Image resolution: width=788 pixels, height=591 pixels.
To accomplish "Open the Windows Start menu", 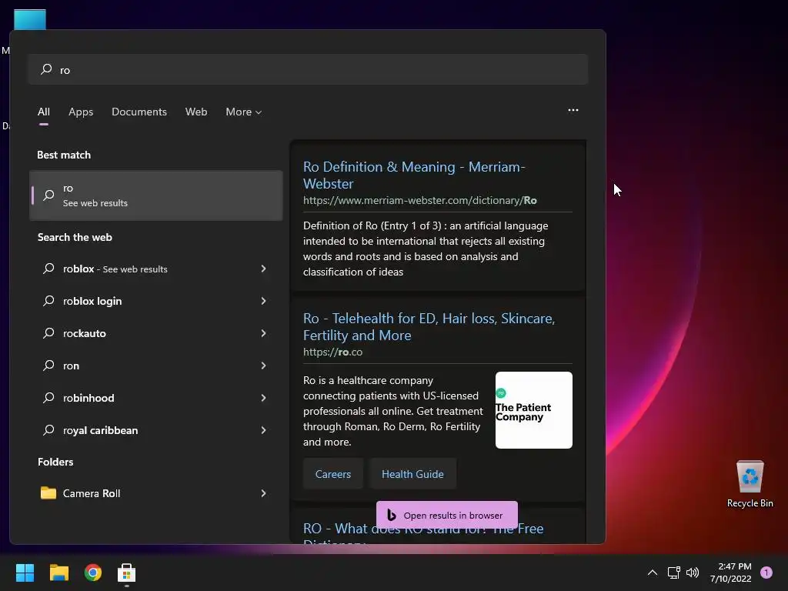I will tap(25, 573).
